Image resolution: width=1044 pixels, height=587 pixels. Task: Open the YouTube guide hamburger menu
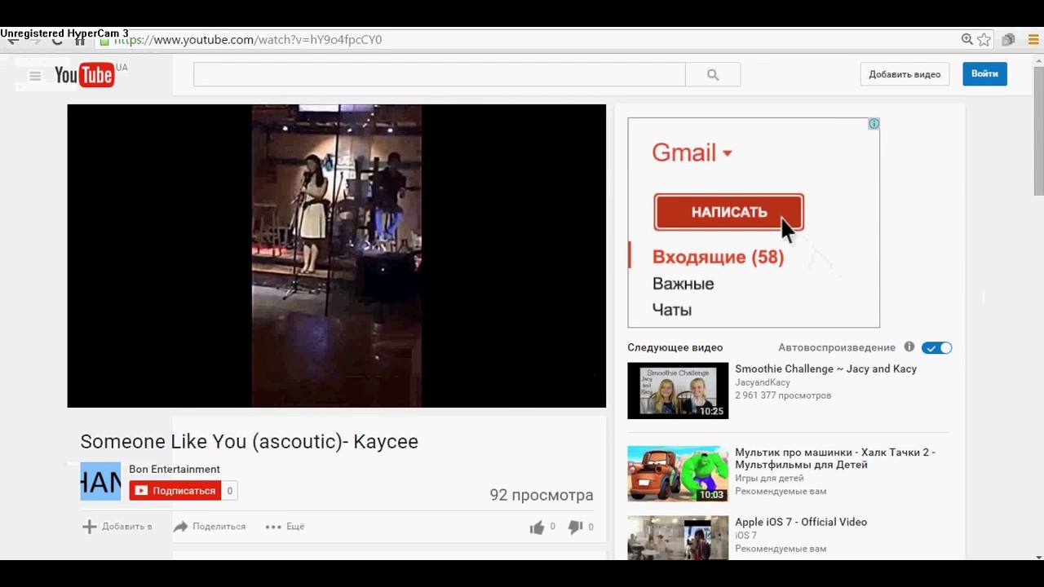pyautogui.click(x=35, y=76)
